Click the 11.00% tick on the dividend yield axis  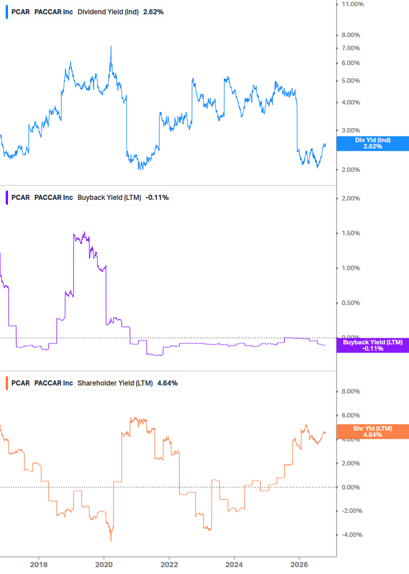(353, 5)
